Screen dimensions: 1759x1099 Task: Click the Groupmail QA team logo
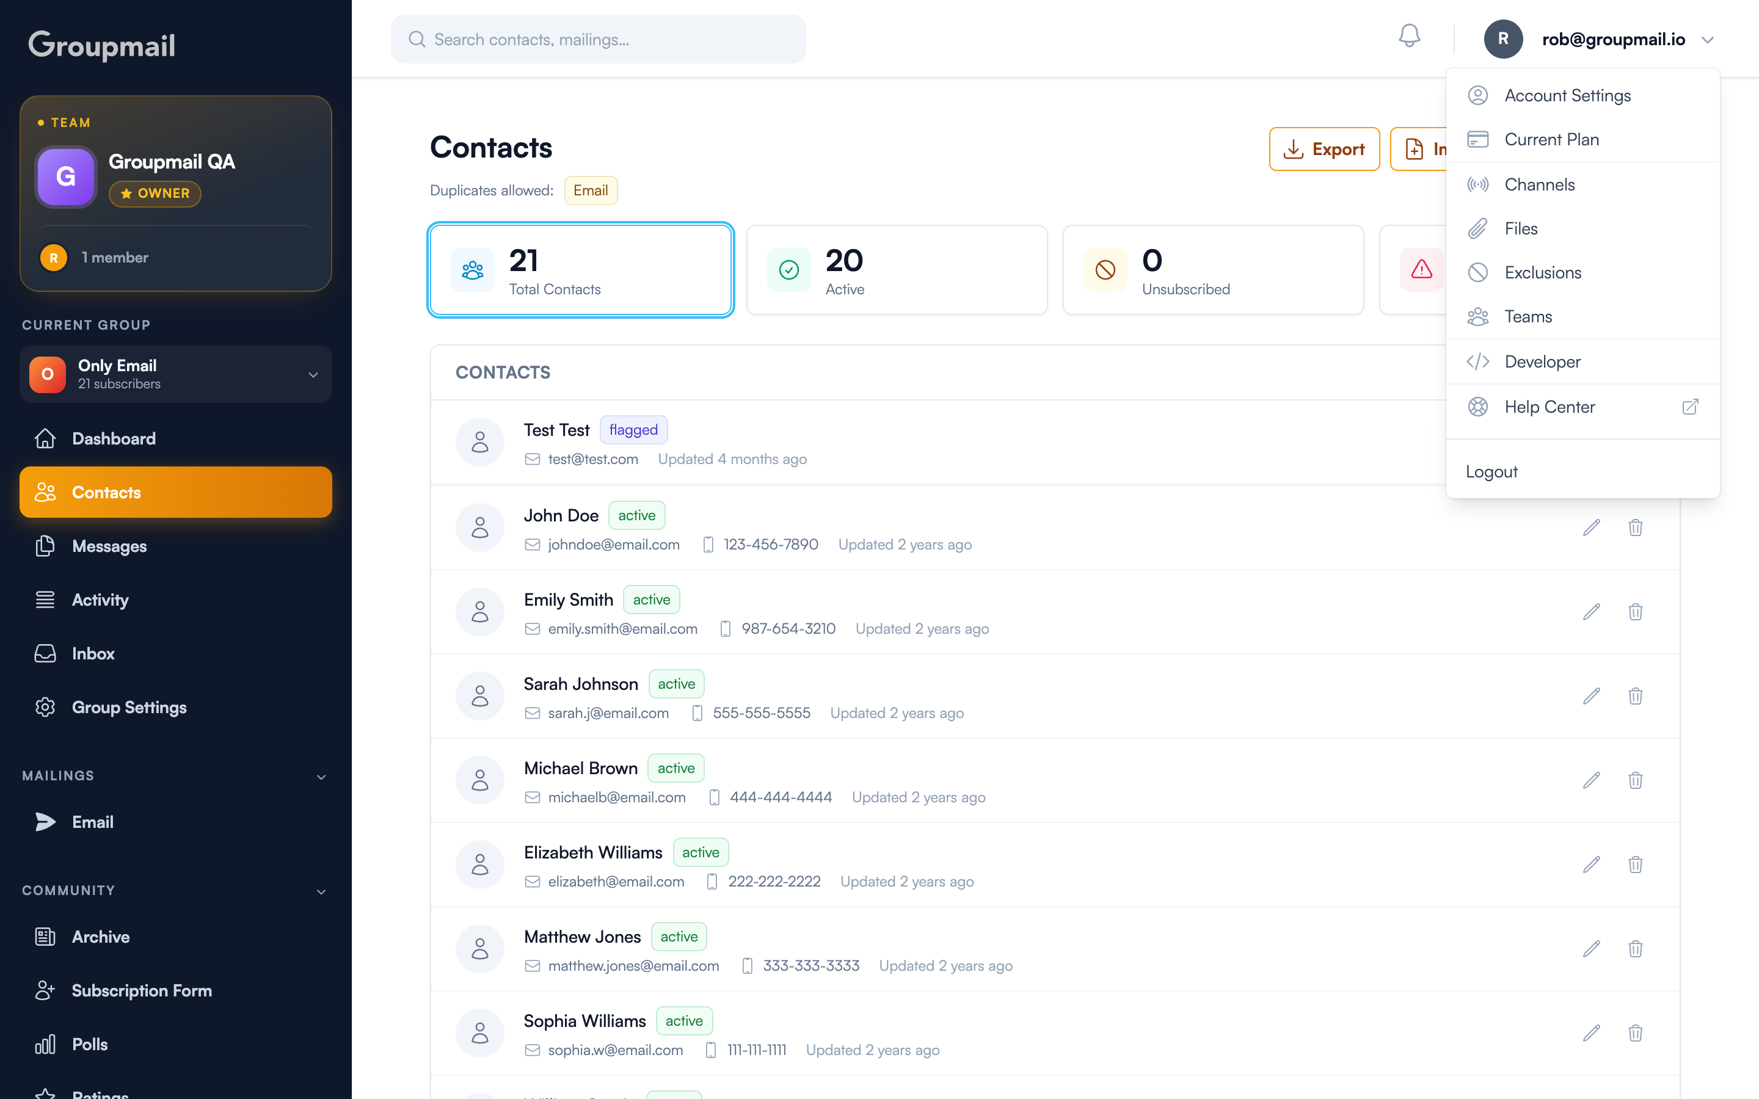tap(65, 176)
